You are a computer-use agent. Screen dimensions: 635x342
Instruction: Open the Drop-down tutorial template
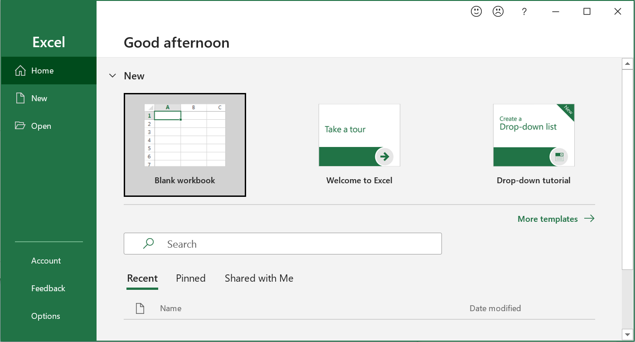click(534, 145)
